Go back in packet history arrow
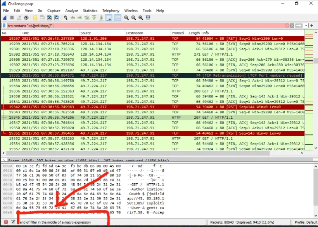 point(73,18)
